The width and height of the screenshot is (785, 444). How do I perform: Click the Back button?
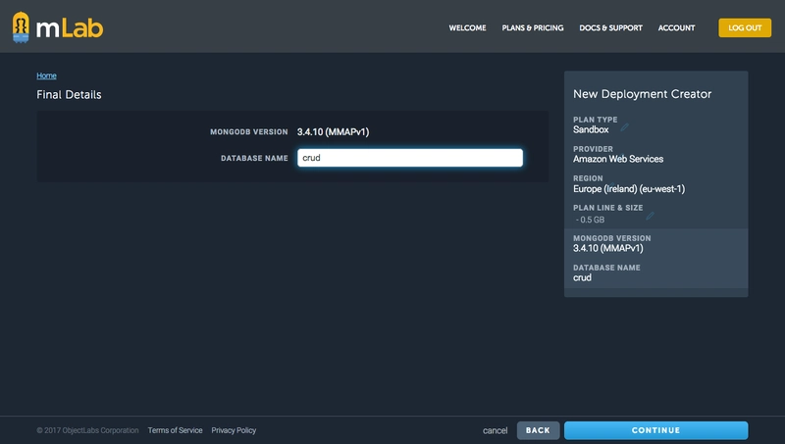(x=538, y=430)
